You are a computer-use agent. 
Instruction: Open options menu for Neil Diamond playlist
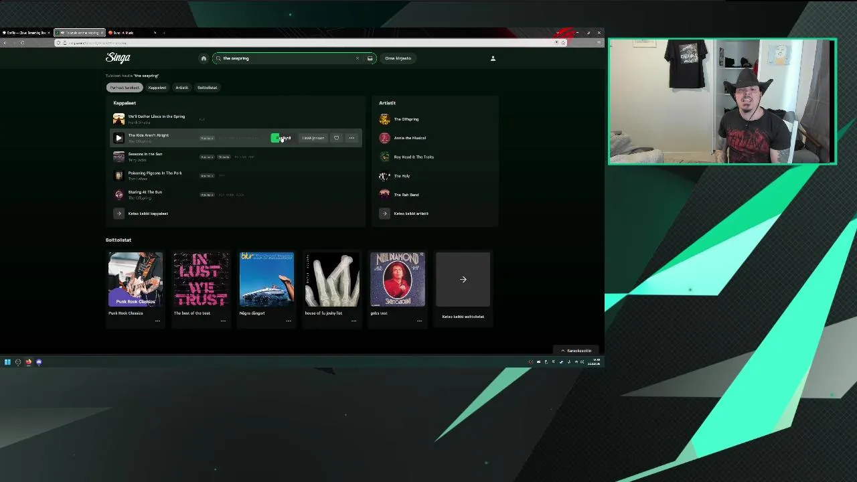(419, 321)
